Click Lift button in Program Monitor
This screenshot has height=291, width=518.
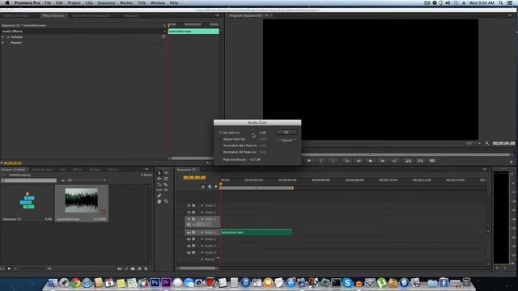409,161
